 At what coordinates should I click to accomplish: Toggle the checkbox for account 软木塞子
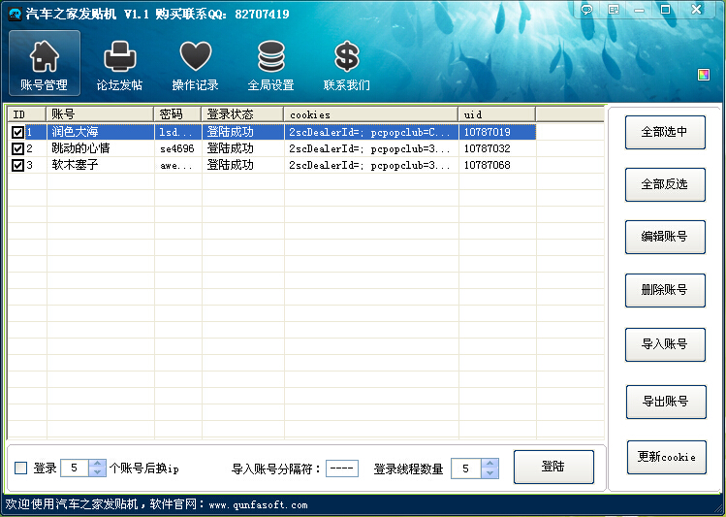17,165
